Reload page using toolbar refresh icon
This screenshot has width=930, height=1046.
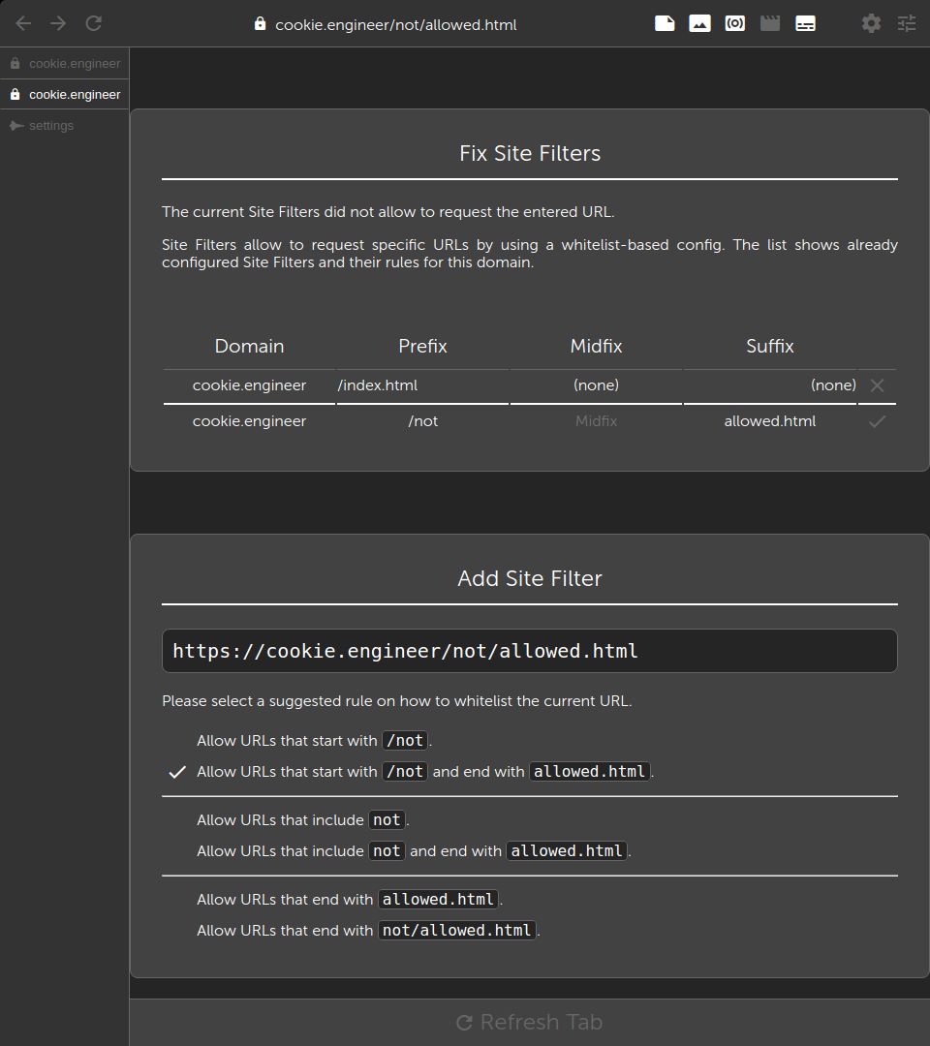pos(94,24)
